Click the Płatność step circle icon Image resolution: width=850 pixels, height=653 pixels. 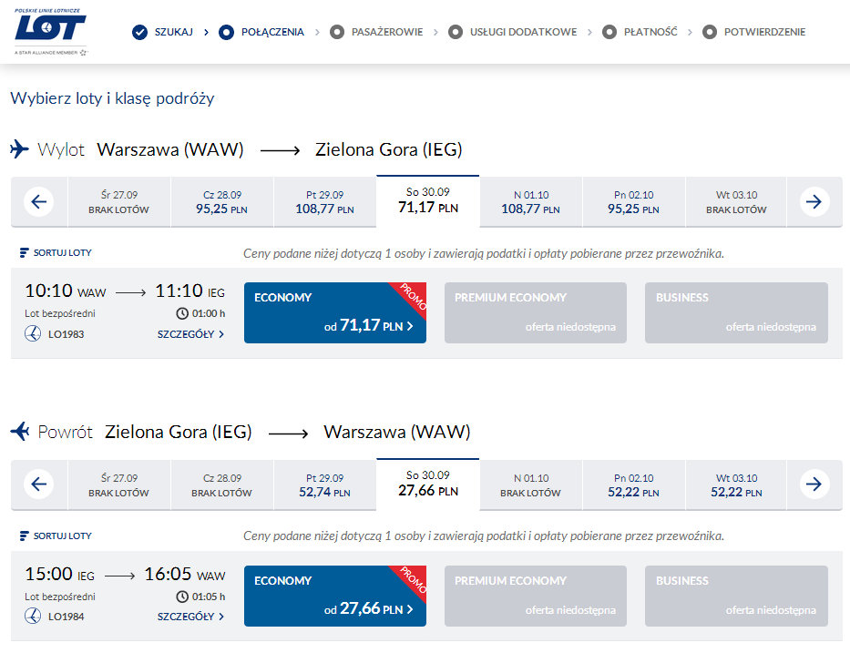pyautogui.click(x=609, y=32)
